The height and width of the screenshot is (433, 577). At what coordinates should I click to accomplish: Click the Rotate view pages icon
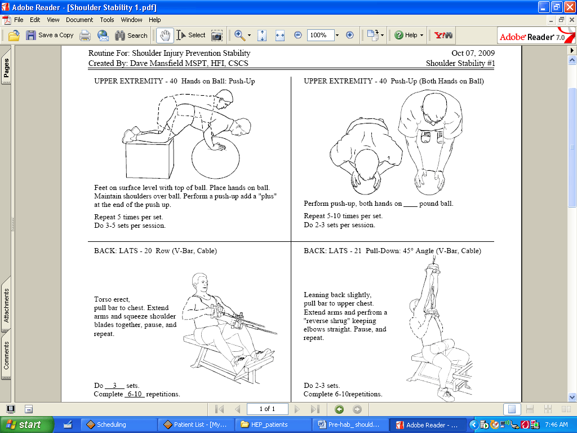(x=373, y=36)
